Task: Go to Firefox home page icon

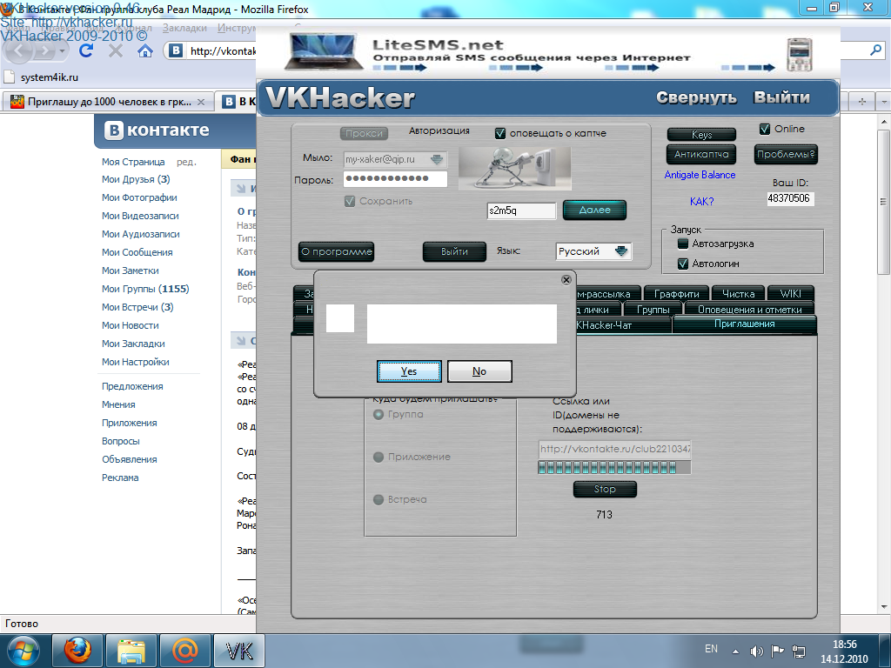Action: (145, 51)
